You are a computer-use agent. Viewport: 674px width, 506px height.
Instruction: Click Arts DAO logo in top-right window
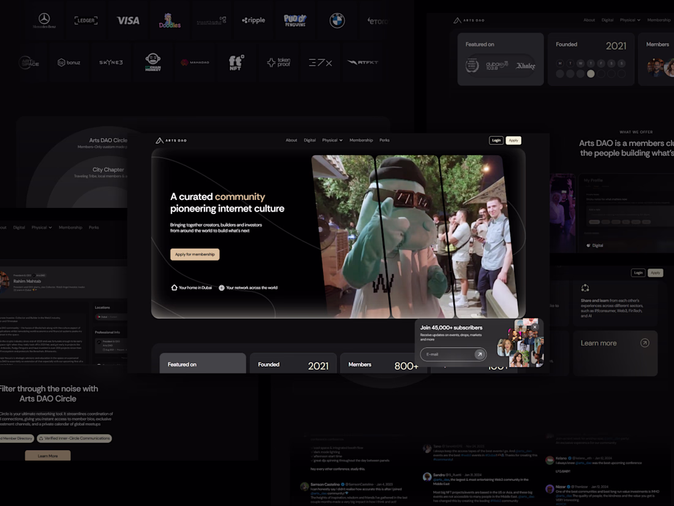469,20
